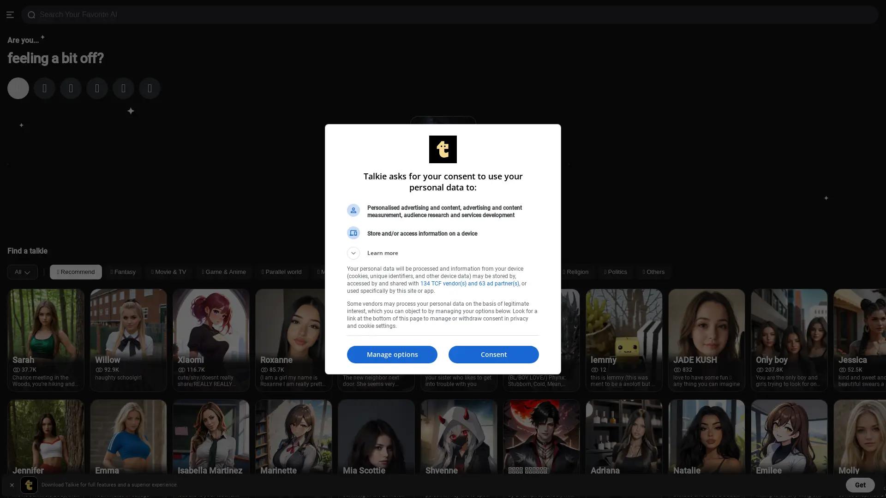
Task: Click the magnifier icon in the search bar
Action: point(31,14)
